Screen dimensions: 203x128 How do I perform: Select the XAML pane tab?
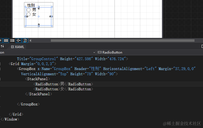pos(18,47)
